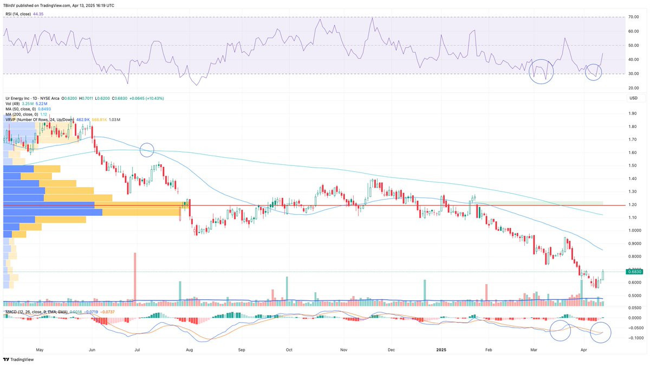Click the VRVP total value 1.03 M

[114, 119]
